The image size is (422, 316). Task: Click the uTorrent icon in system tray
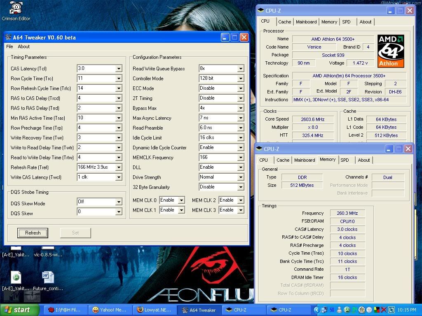coord(347,310)
